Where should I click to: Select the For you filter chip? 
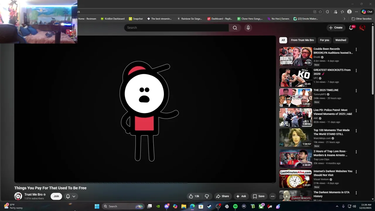click(x=324, y=40)
